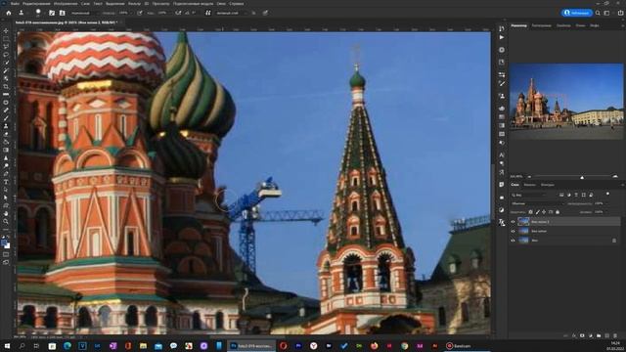Click the "Фон копия 2" layer thumbnail
Image resolution: width=626 pixels, height=352 pixels.
coord(523,222)
